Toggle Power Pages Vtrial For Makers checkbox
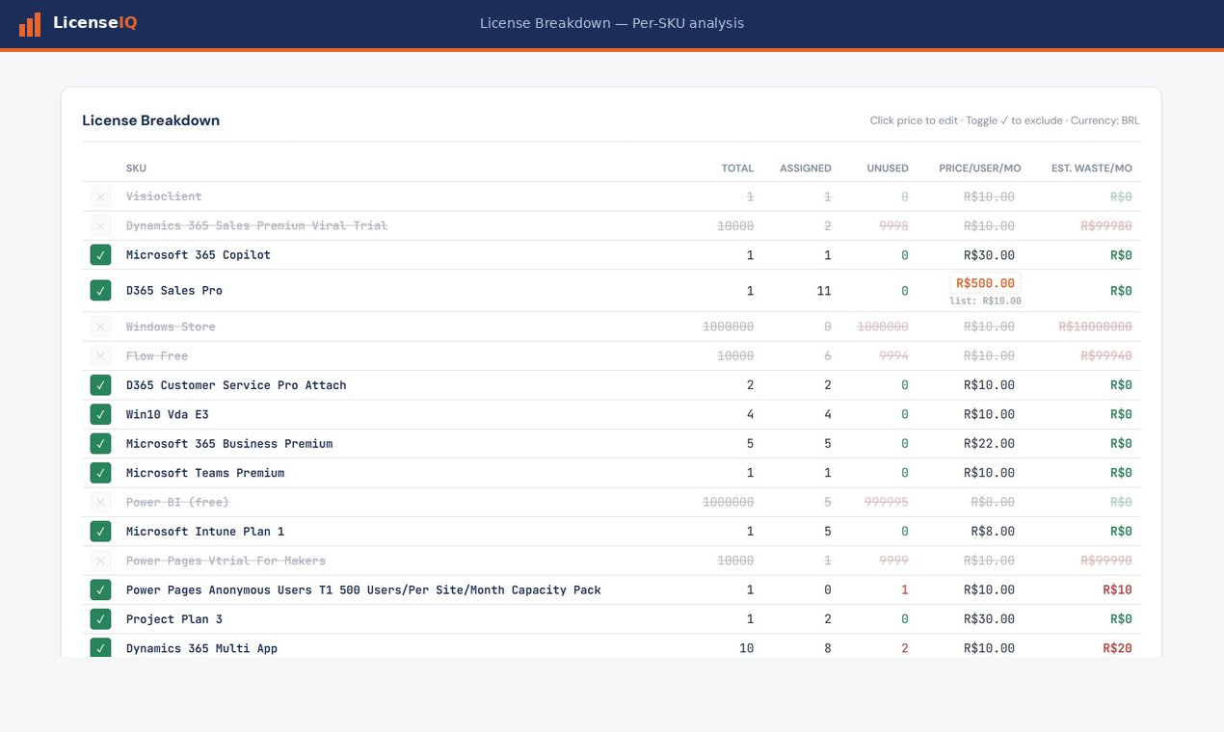Viewport: 1224px width, 732px height. 100,561
